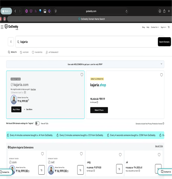Switch to the Results tab

(x=12, y=52)
